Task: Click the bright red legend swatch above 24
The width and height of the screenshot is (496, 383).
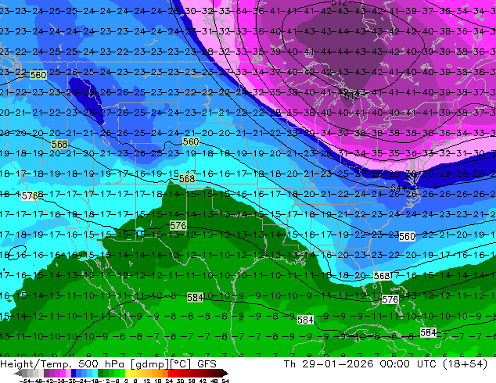Action: [171, 373]
